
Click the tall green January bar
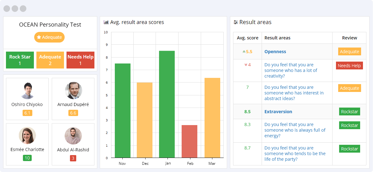pos(167,104)
